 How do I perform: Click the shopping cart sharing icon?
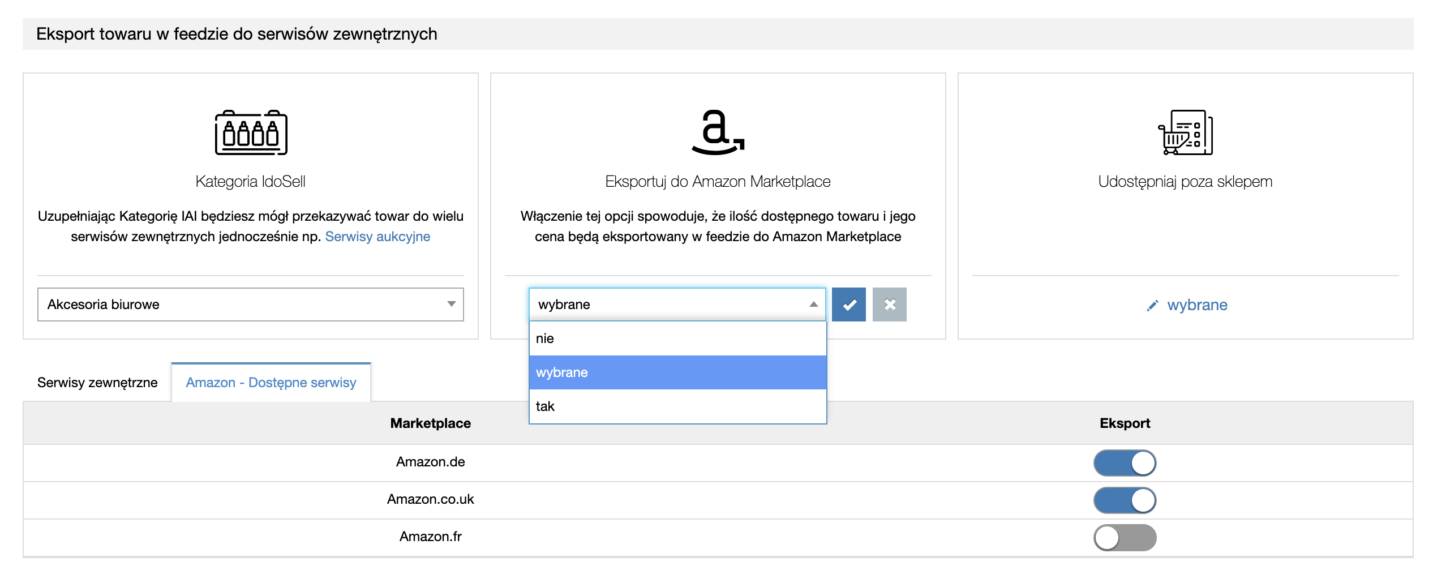[x=1185, y=133]
